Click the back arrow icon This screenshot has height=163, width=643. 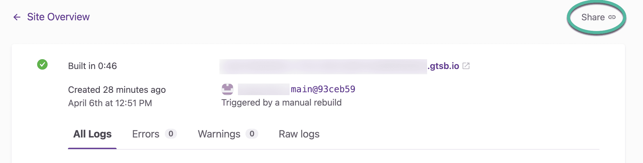[17, 17]
